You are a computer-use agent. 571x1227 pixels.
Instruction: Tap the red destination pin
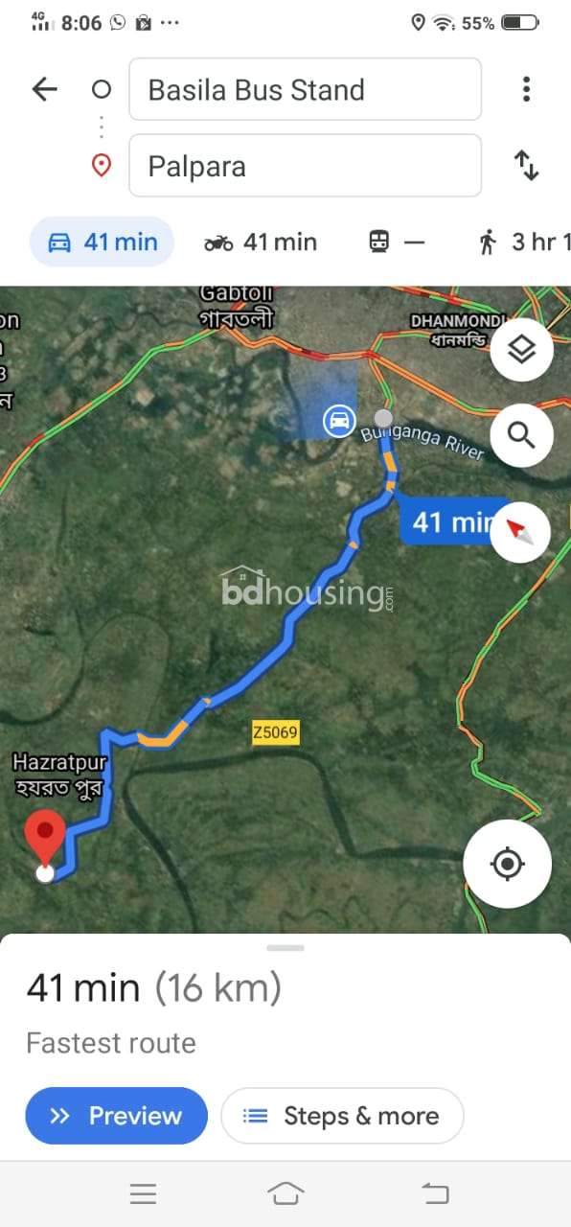[44, 838]
